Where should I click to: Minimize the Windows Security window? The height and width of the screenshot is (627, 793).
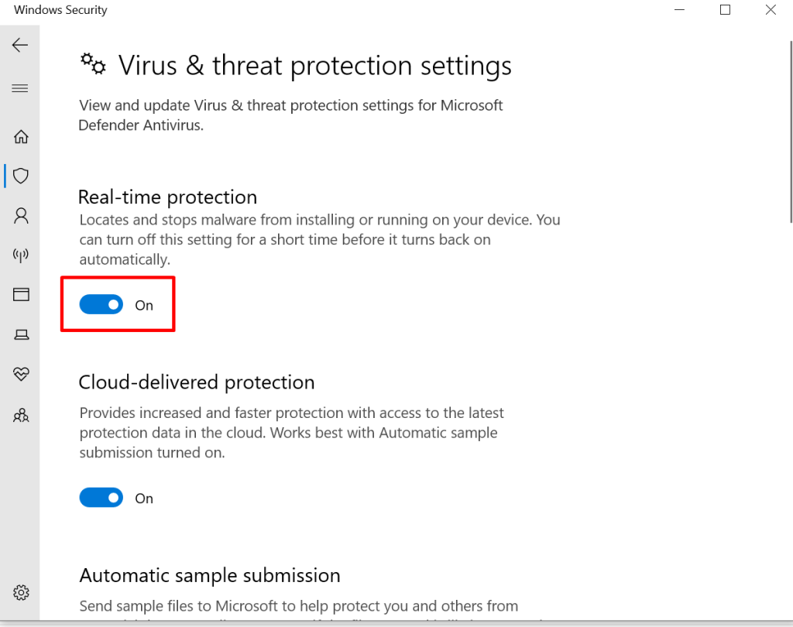[x=679, y=10]
